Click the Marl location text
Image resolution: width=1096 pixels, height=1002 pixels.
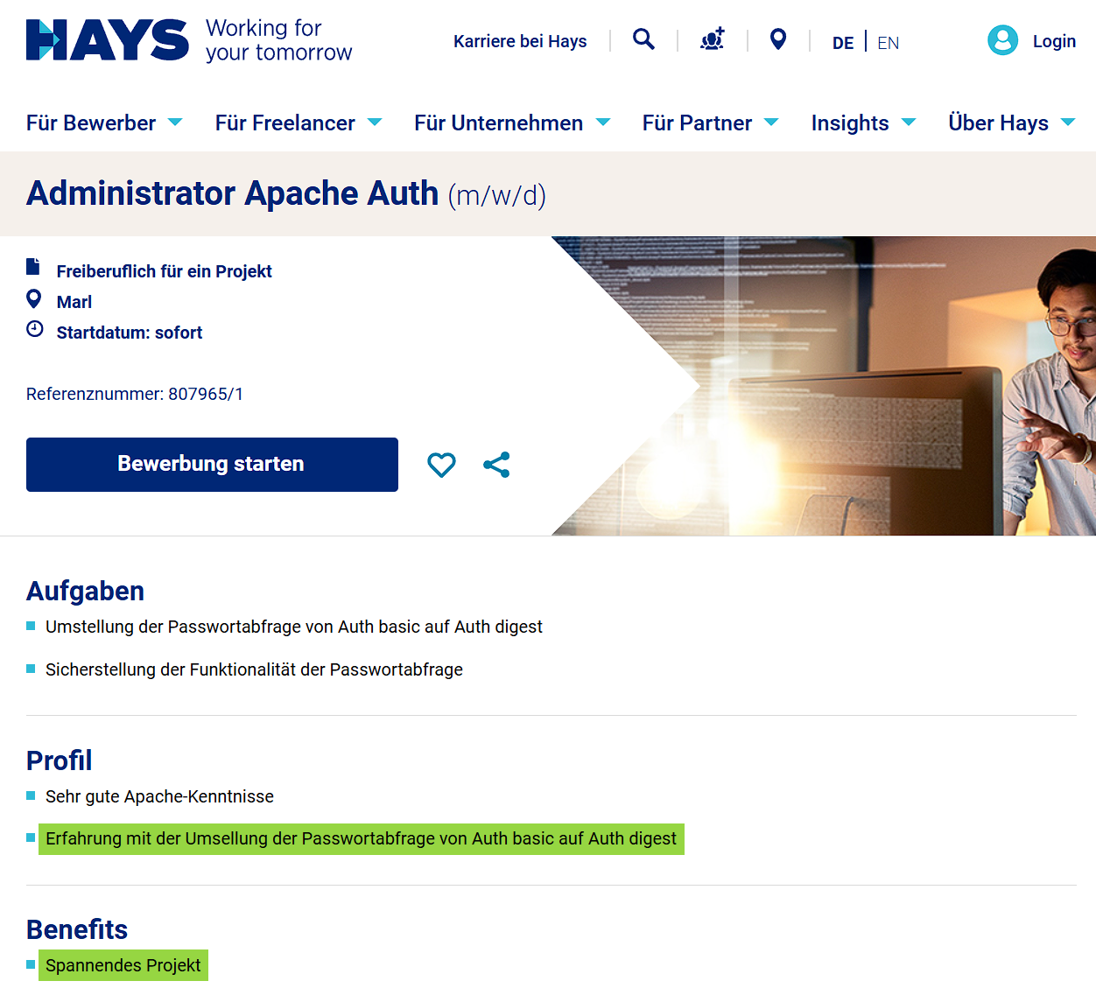pos(74,302)
